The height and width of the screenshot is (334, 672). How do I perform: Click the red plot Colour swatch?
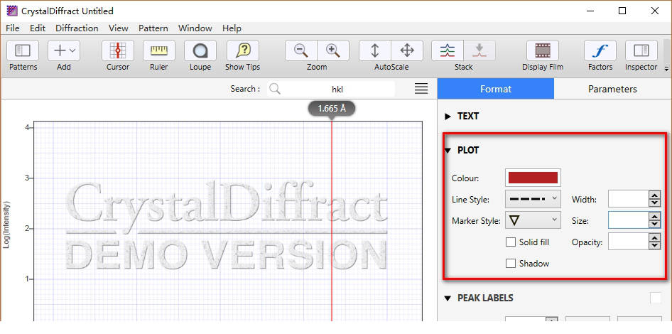point(533,178)
